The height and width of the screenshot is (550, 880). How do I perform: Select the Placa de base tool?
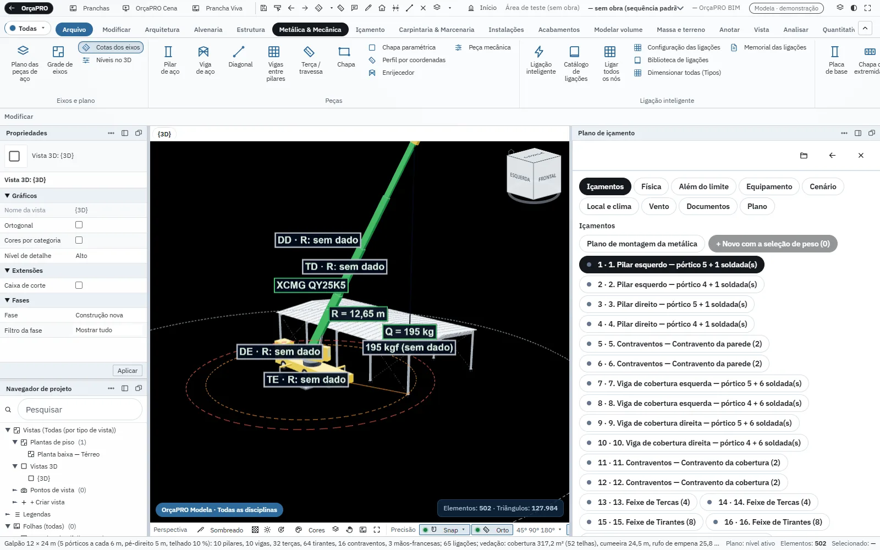(835, 59)
